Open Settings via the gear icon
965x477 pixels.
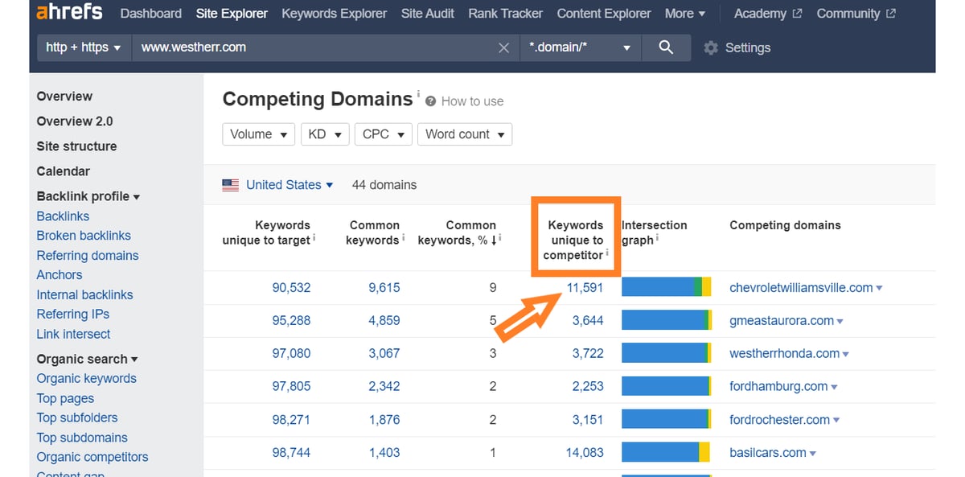(x=711, y=48)
